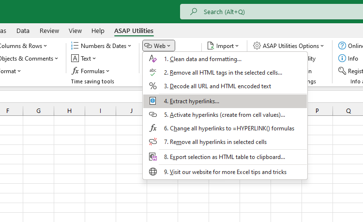Viewport: 363px width, 222px height.
Task: Choose Decode all URL and HTML encoded text
Action: coord(225,86)
